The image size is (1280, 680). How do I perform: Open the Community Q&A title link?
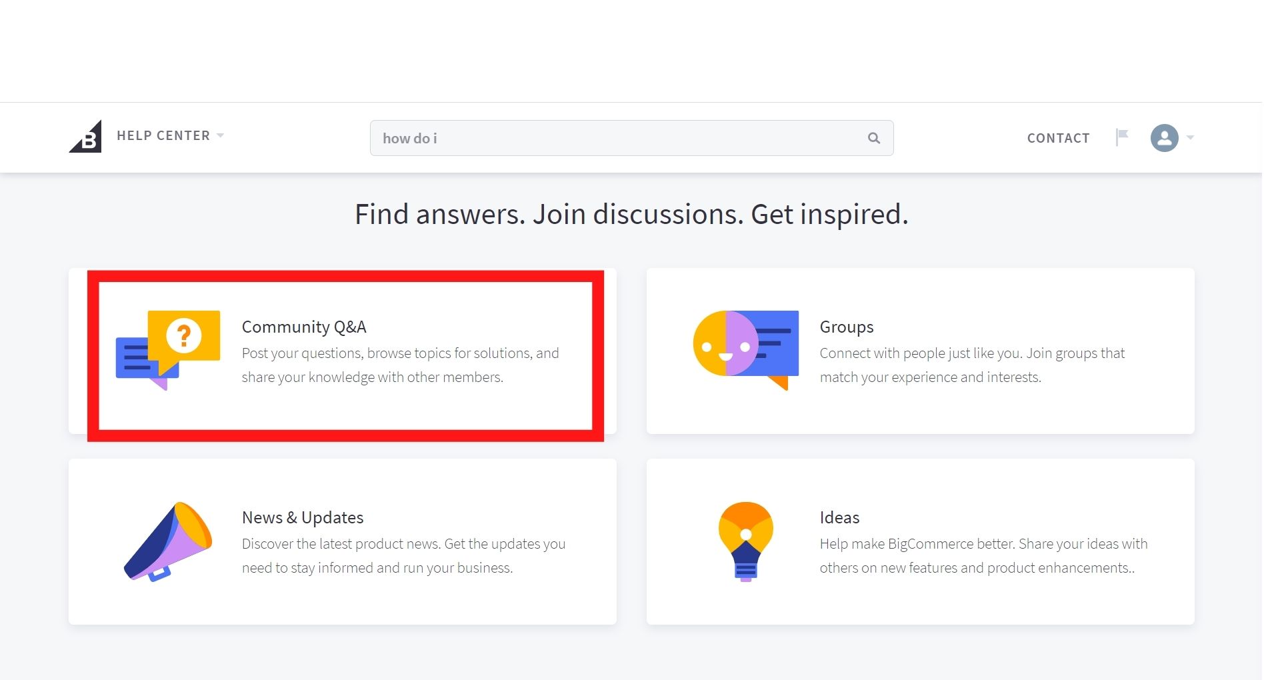[304, 327]
